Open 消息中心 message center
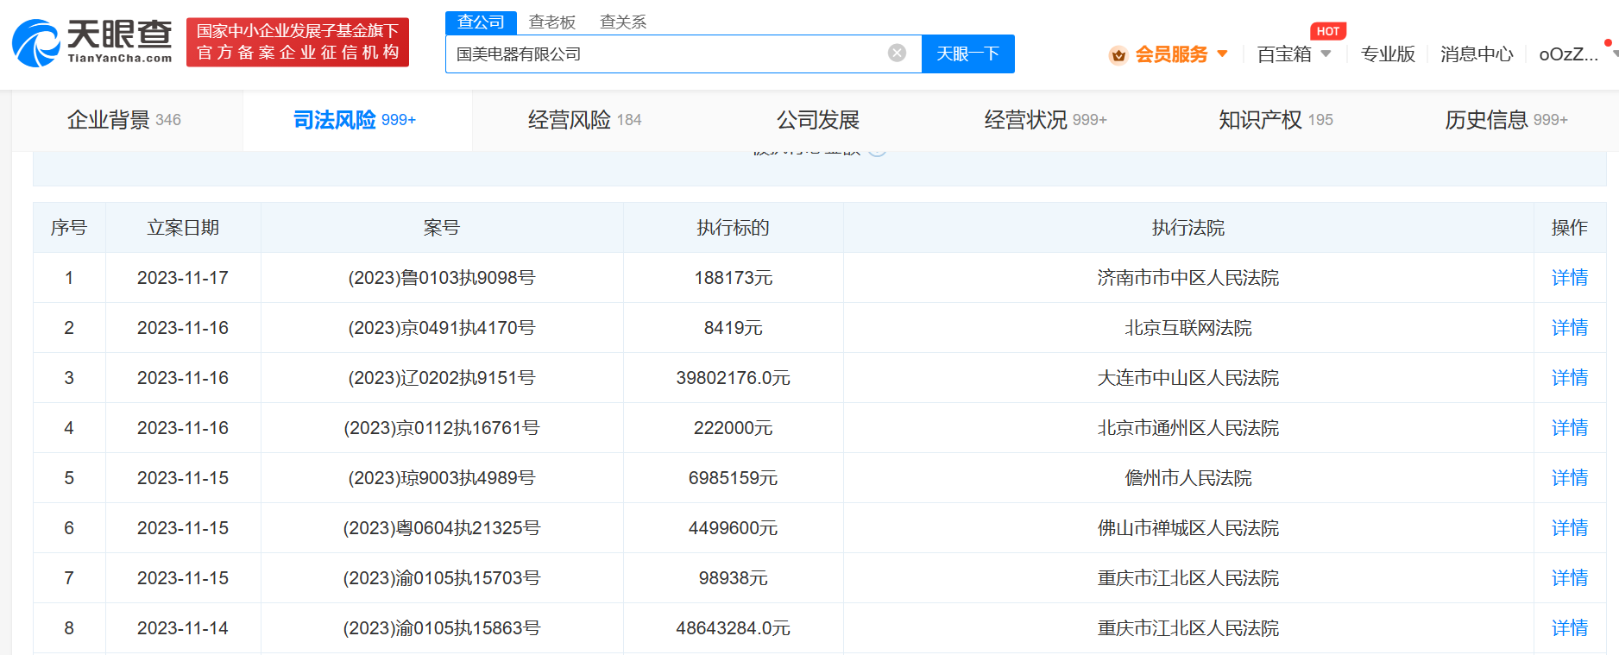Image resolution: width=1619 pixels, height=655 pixels. coord(1477,54)
